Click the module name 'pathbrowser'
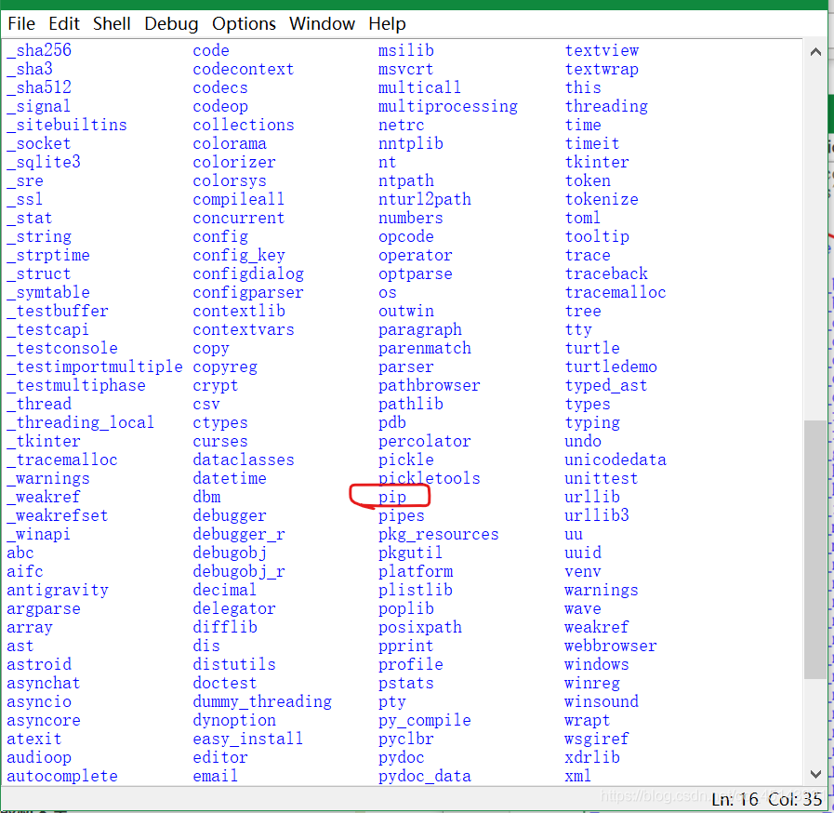The image size is (834, 813). click(x=430, y=385)
